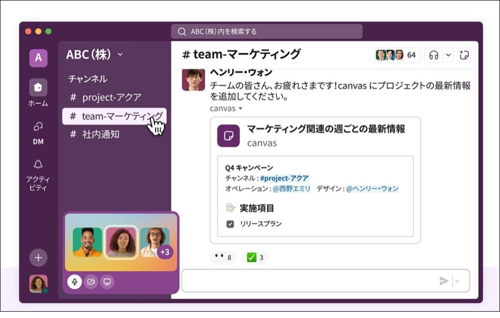Screen dimensions: 500x318
Task: Click the plus create button in sidebar
Action: (38, 258)
